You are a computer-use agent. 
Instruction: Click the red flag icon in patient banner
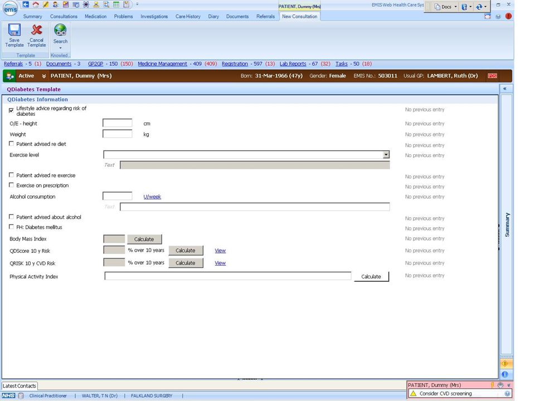pos(492,76)
